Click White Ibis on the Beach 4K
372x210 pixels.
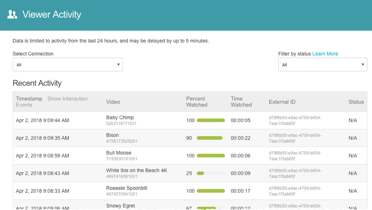point(136,170)
